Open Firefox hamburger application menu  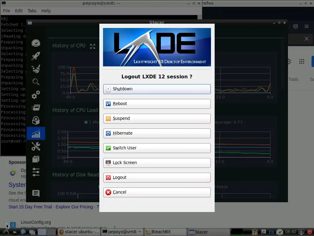coord(306,26)
